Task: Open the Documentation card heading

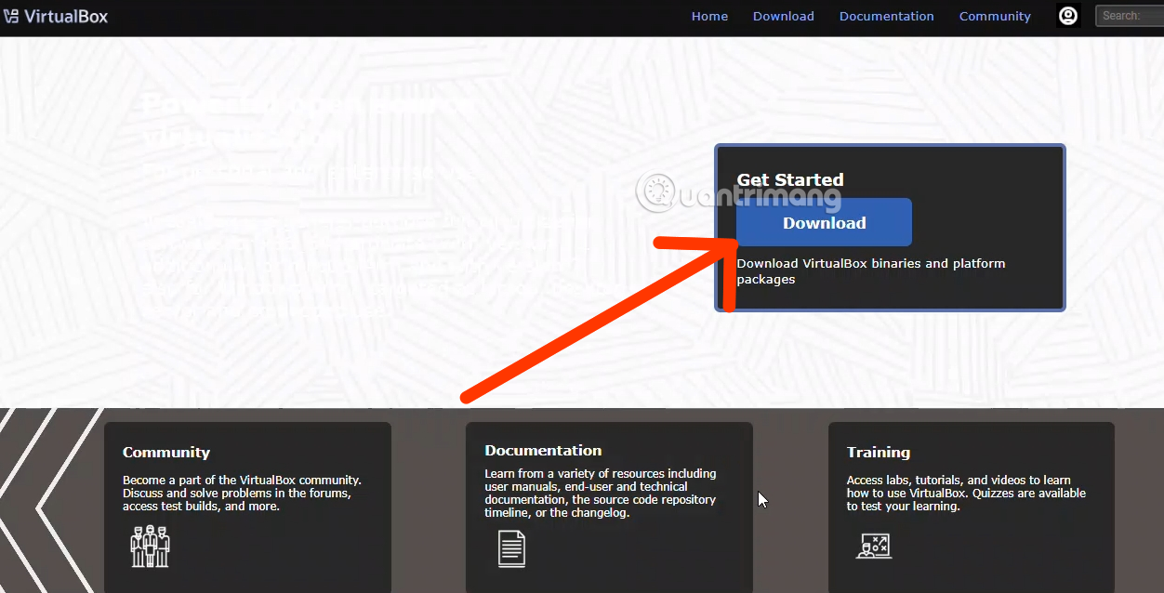Action: (x=543, y=451)
